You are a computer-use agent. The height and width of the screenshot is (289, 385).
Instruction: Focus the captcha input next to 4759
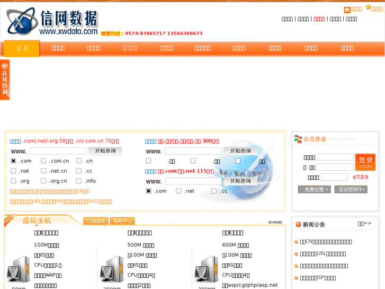coord(334,177)
